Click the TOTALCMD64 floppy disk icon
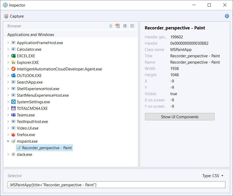233x196 pixels. [x=13, y=108]
